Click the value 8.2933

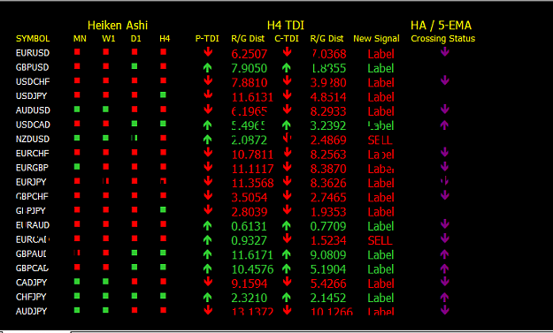[x=328, y=111]
